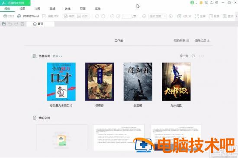This screenshot has height=158, width=238.
Task: Click the PDF转Word conversion button
Action: point(28,16)
